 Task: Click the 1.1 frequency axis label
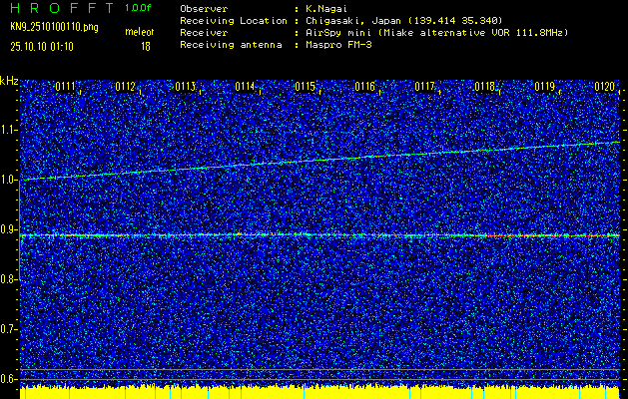[x=9, y=130]
